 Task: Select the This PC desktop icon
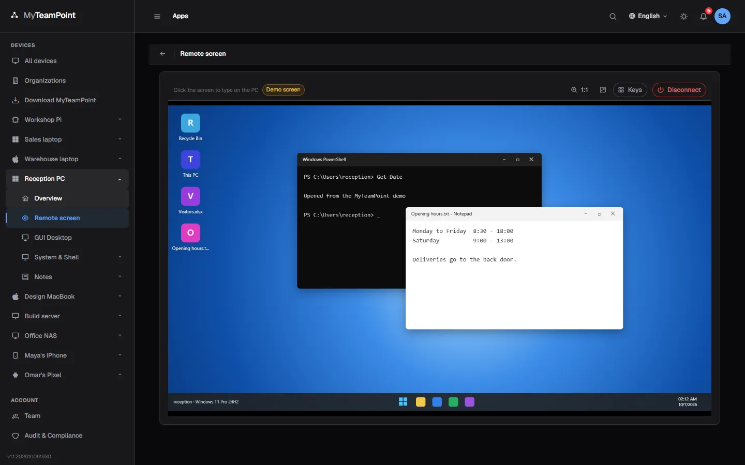click(190, 164)
